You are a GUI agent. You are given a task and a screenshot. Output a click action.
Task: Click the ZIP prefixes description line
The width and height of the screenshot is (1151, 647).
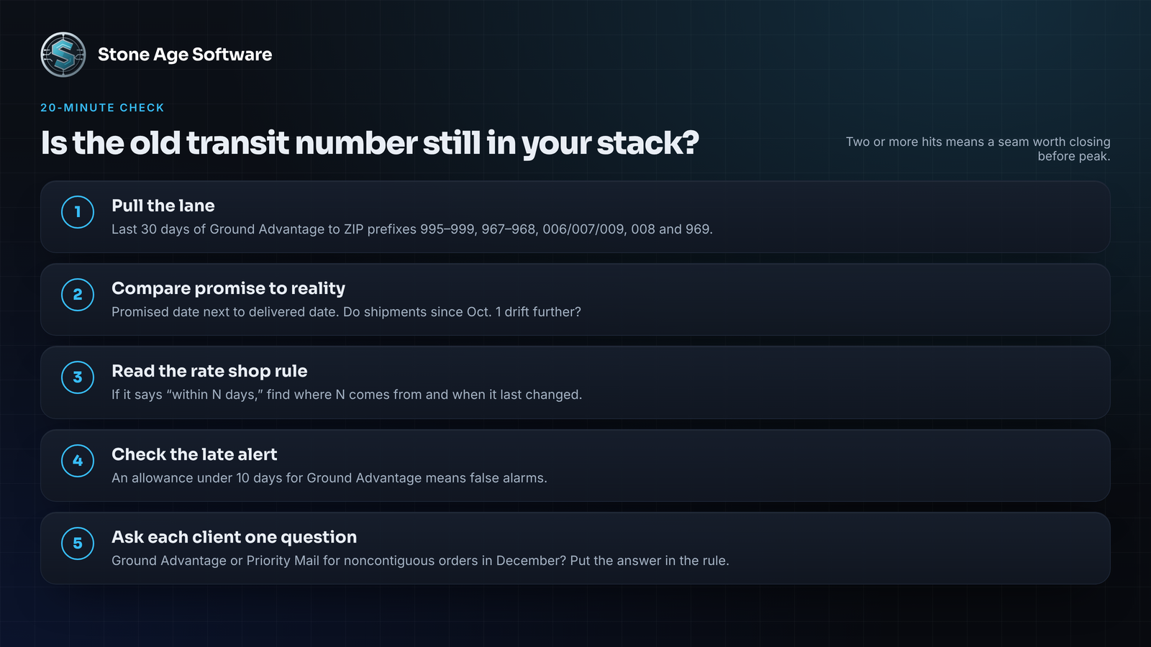tap(412, 229)
